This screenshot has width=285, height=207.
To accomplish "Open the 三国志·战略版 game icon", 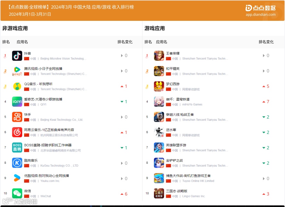I will [159, 194].
